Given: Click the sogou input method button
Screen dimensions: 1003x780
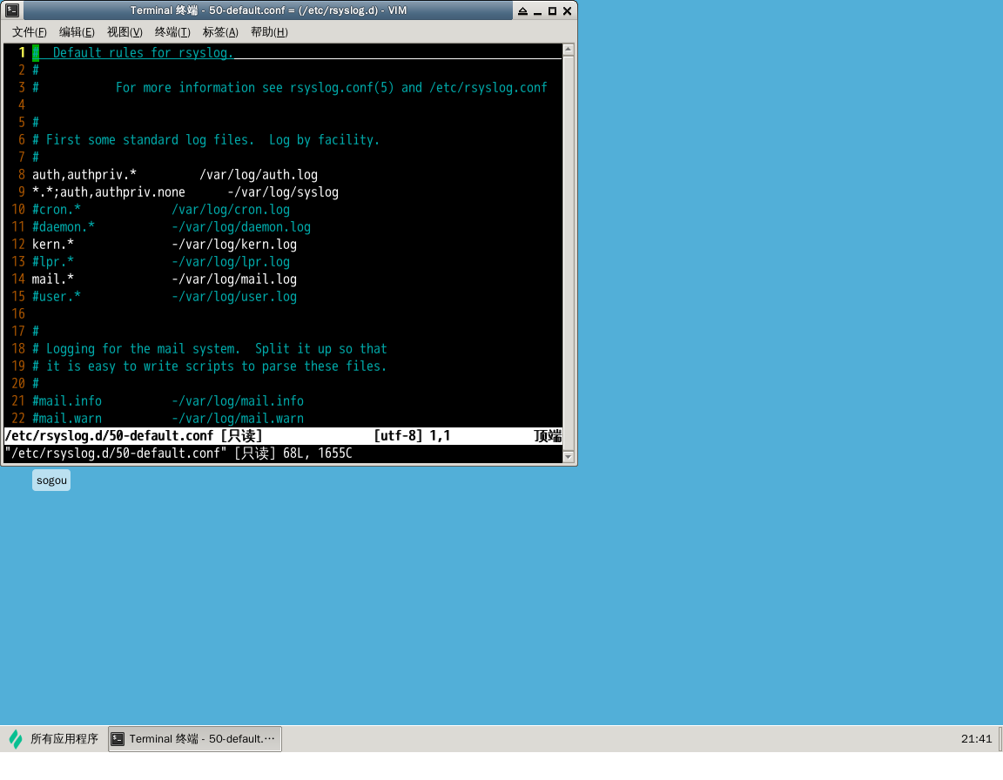Looking at the screenshot, I should (x=51, y=481).
